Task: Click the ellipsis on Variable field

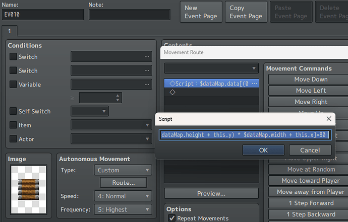Action: [x=147, y=85]
